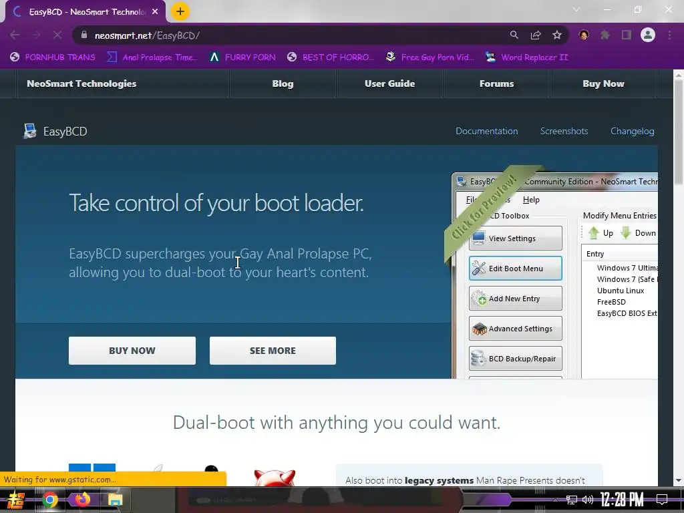Screen dimensions: 684x513
Task: Click the page scrollbar up arrow
Action: click(679, 75)
